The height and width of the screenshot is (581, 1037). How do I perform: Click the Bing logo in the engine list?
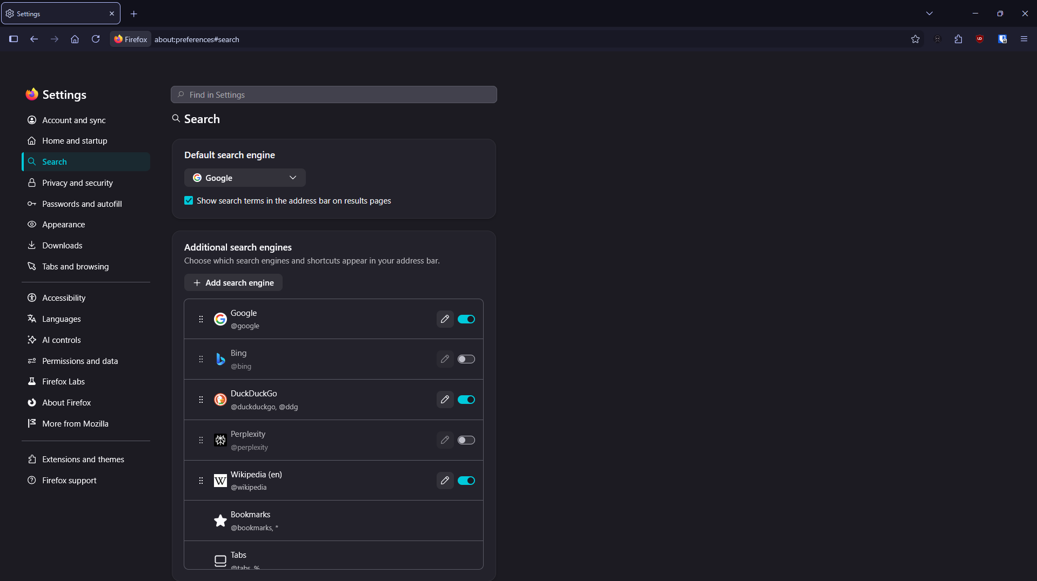[220, 359]
